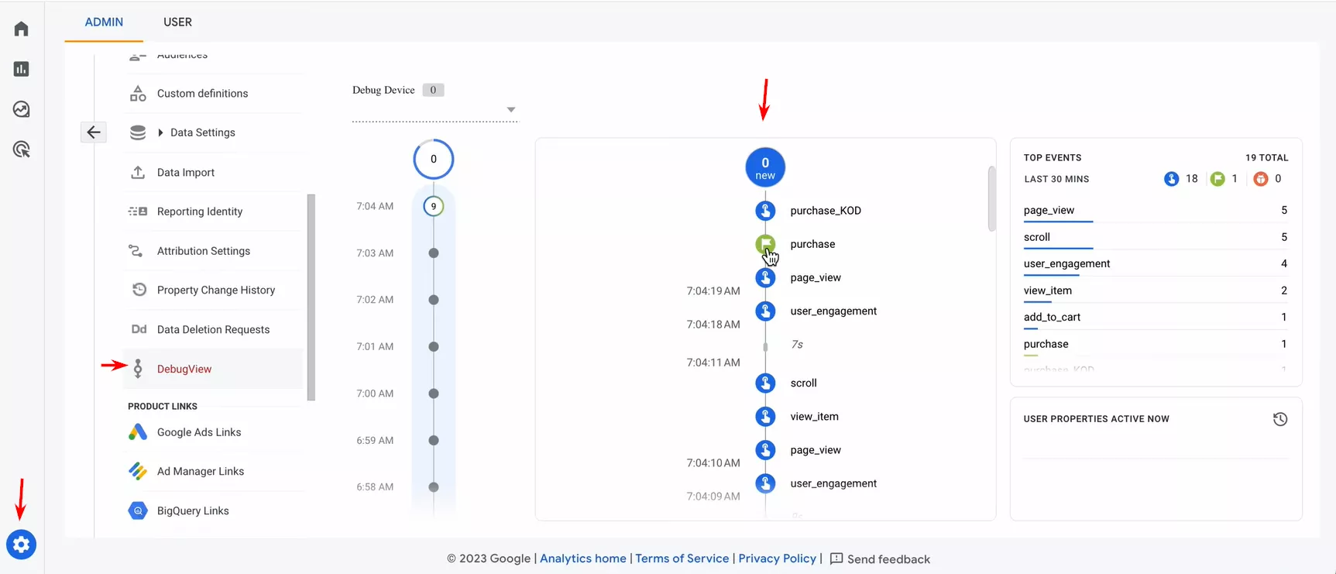The width and height of the screenshot is (1336, 574).
Task: Open the Home icon in left rail
Action: tap(21, 29)
